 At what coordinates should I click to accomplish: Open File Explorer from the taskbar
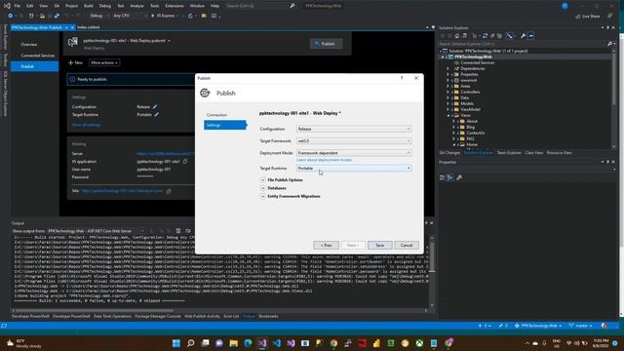click(234, 343)
